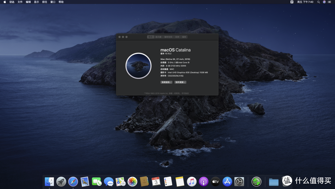Open the Apple menu
Image resolution: width=335 pixels, height=189 pixels.
[5, 2]
